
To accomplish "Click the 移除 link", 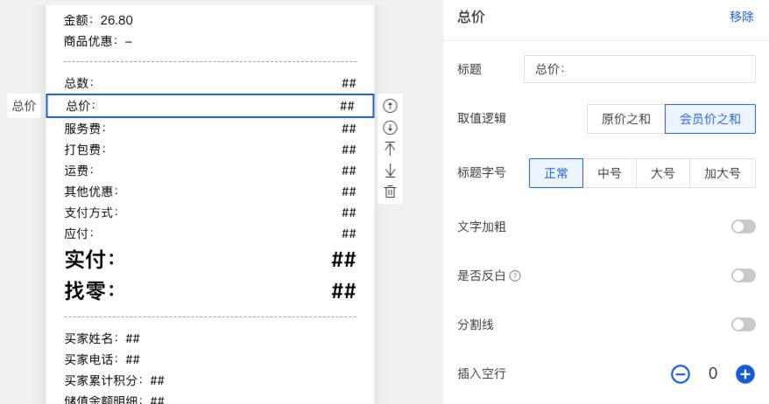I will coord(741,17).
